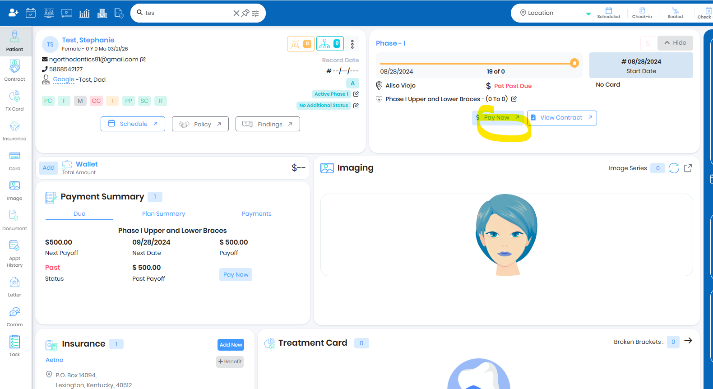713x389 pixels.
Task: Open Appt History in the left sidebar
Action: click(x=15, y=253)
